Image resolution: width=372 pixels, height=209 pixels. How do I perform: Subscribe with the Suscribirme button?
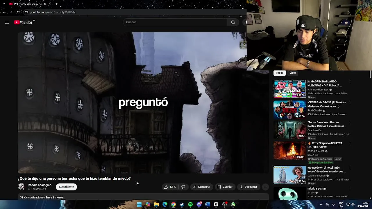[x=66, y=187]
